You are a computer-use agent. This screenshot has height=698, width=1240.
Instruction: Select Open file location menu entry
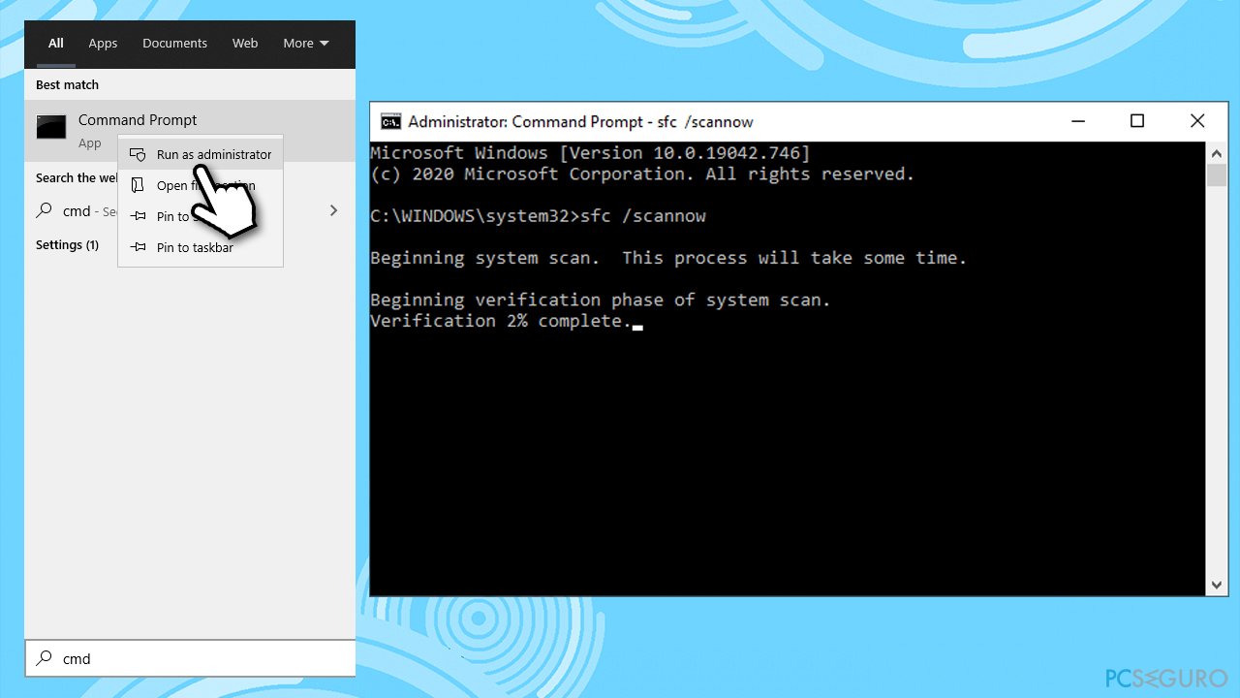click(201, 185)
